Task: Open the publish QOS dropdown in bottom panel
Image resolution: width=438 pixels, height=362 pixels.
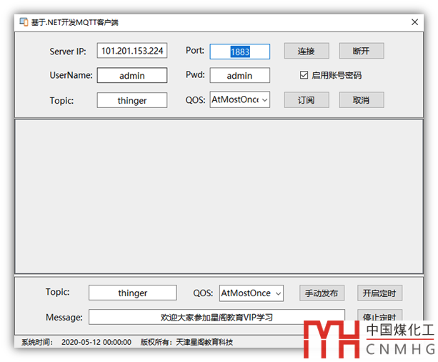Action: [251, 293]
